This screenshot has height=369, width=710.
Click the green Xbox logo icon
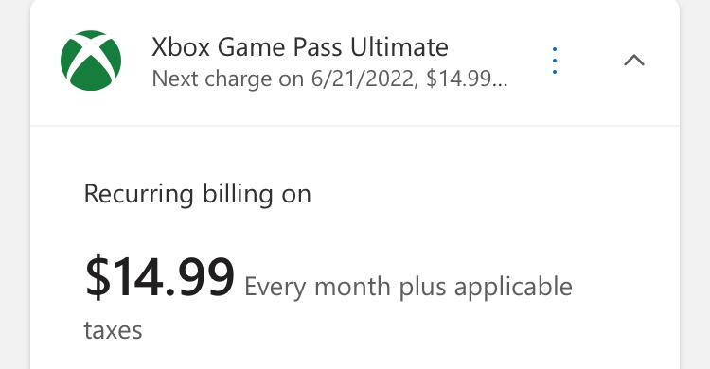[91, 61]
